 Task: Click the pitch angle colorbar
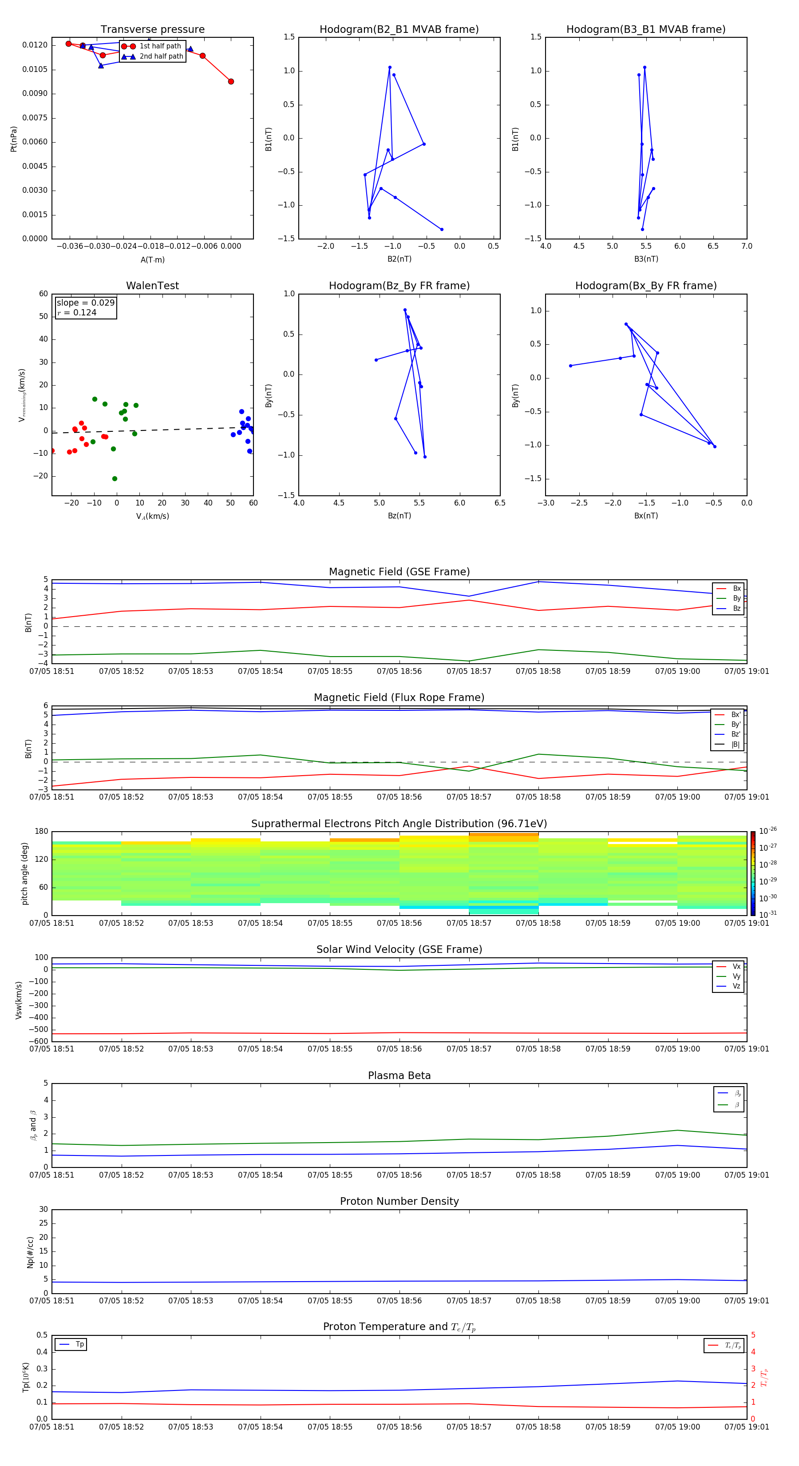tap(753, 873)
